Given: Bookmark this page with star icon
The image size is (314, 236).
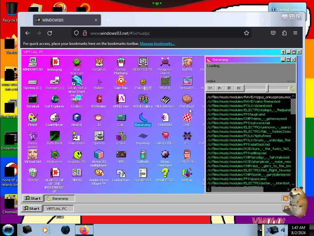Looking at the screenshot, I should 247,33.
